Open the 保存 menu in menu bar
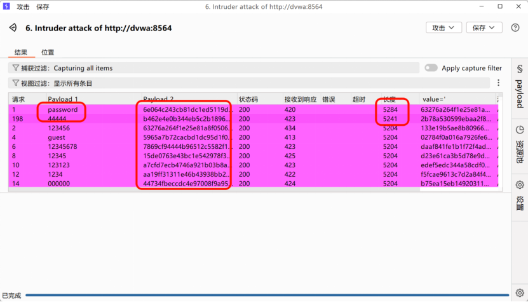 (43, 6)
